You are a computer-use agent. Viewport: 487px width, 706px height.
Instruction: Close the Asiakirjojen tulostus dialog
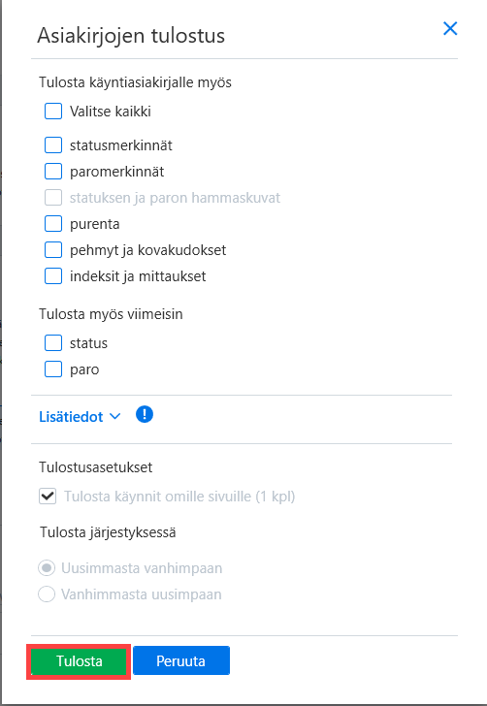point(450,28)
